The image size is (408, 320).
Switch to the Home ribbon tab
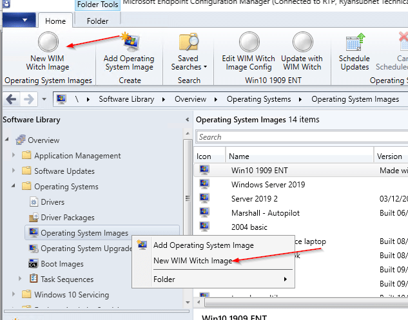55,21
